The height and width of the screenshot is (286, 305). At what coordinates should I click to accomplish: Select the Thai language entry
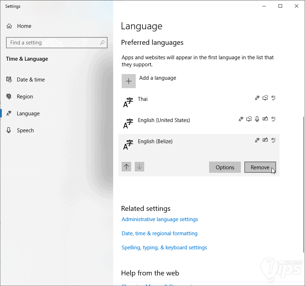point(199,102)
